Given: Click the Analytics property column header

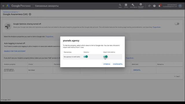Looking at the screenshot, I should coord(10,64).
